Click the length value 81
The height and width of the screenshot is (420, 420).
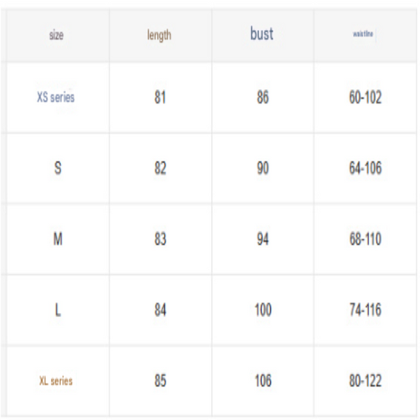160,98
